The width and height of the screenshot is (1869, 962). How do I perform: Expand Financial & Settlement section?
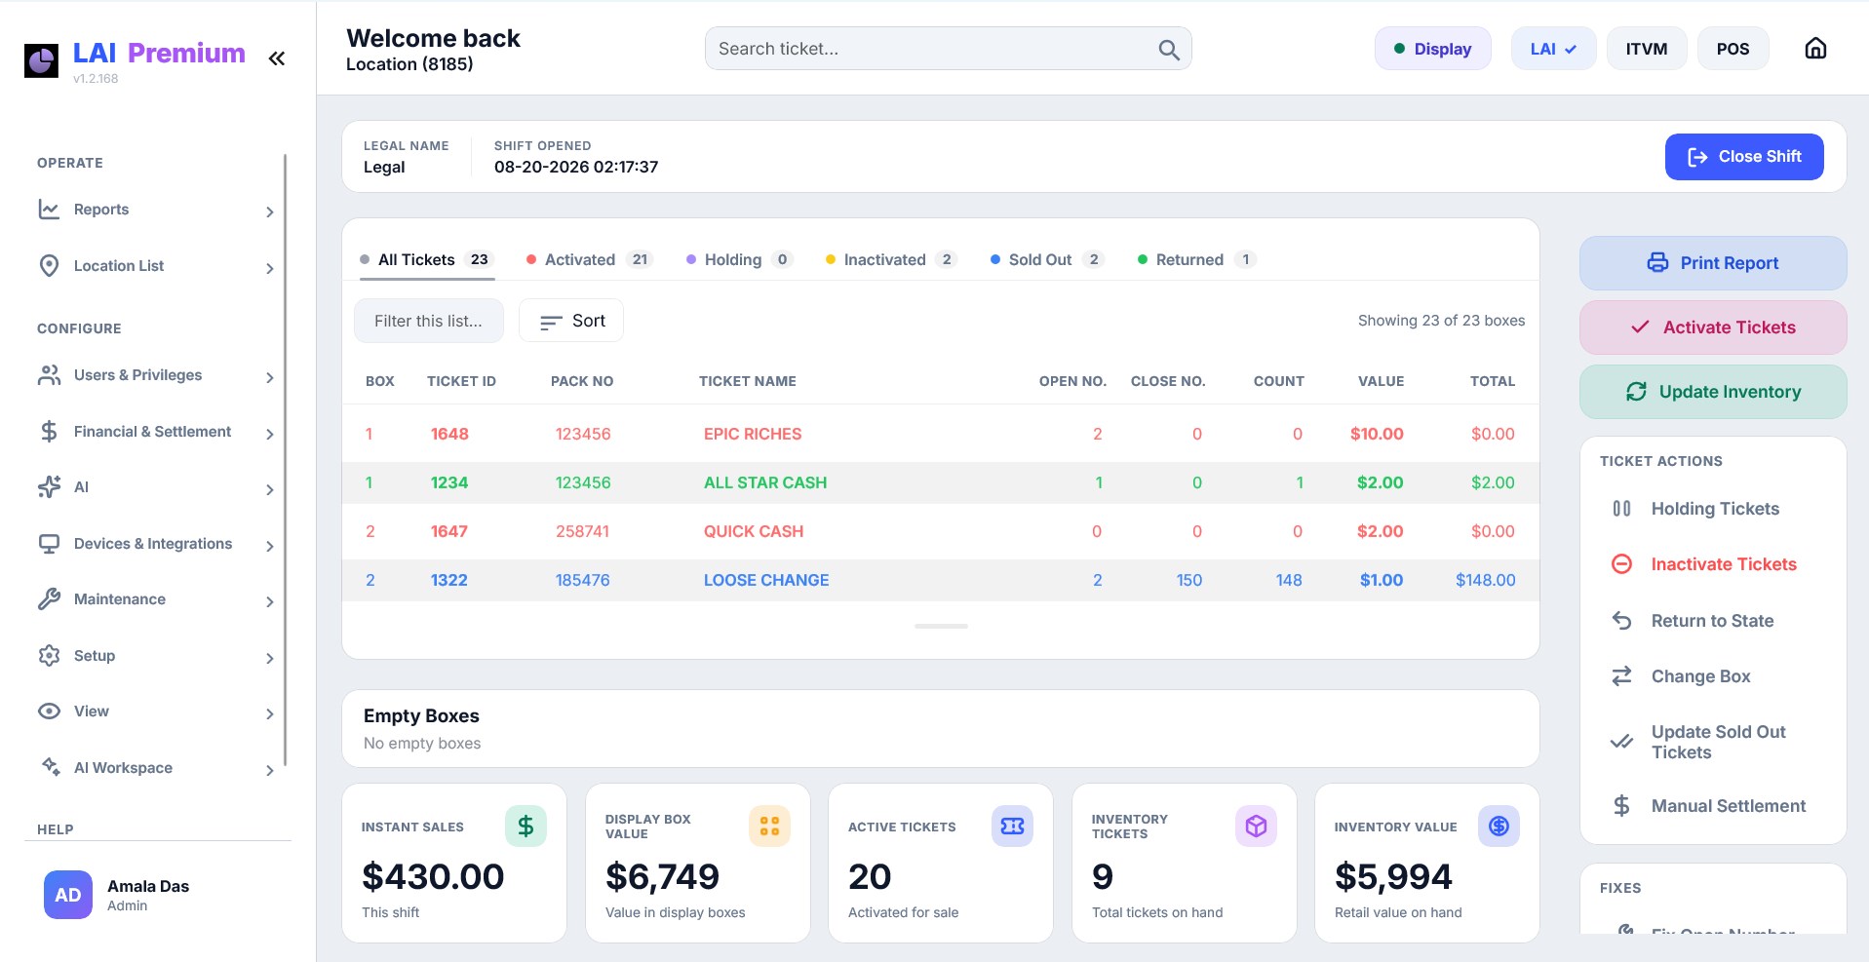(156, 432)
